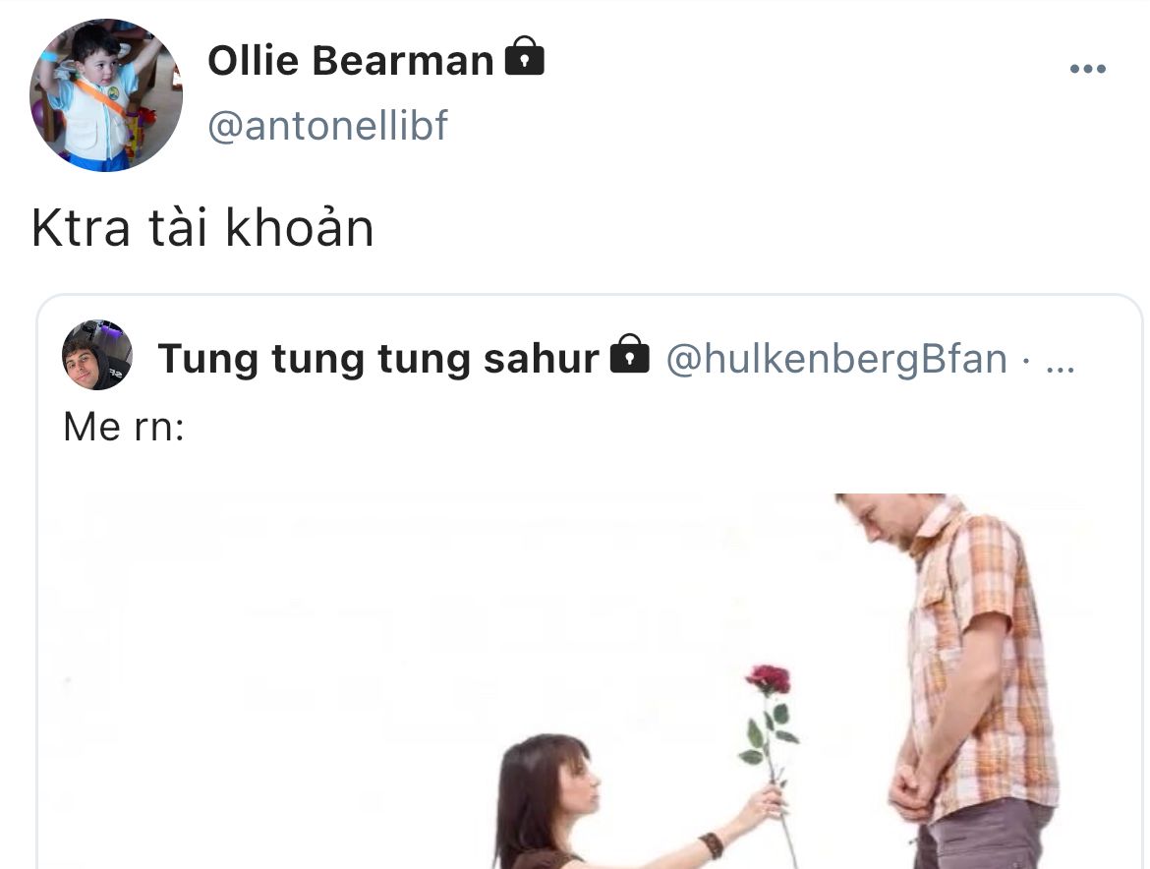The image size is (1150, 869).
Task: Click the man's clasped hands in the image
Action: tap(911, 790)
